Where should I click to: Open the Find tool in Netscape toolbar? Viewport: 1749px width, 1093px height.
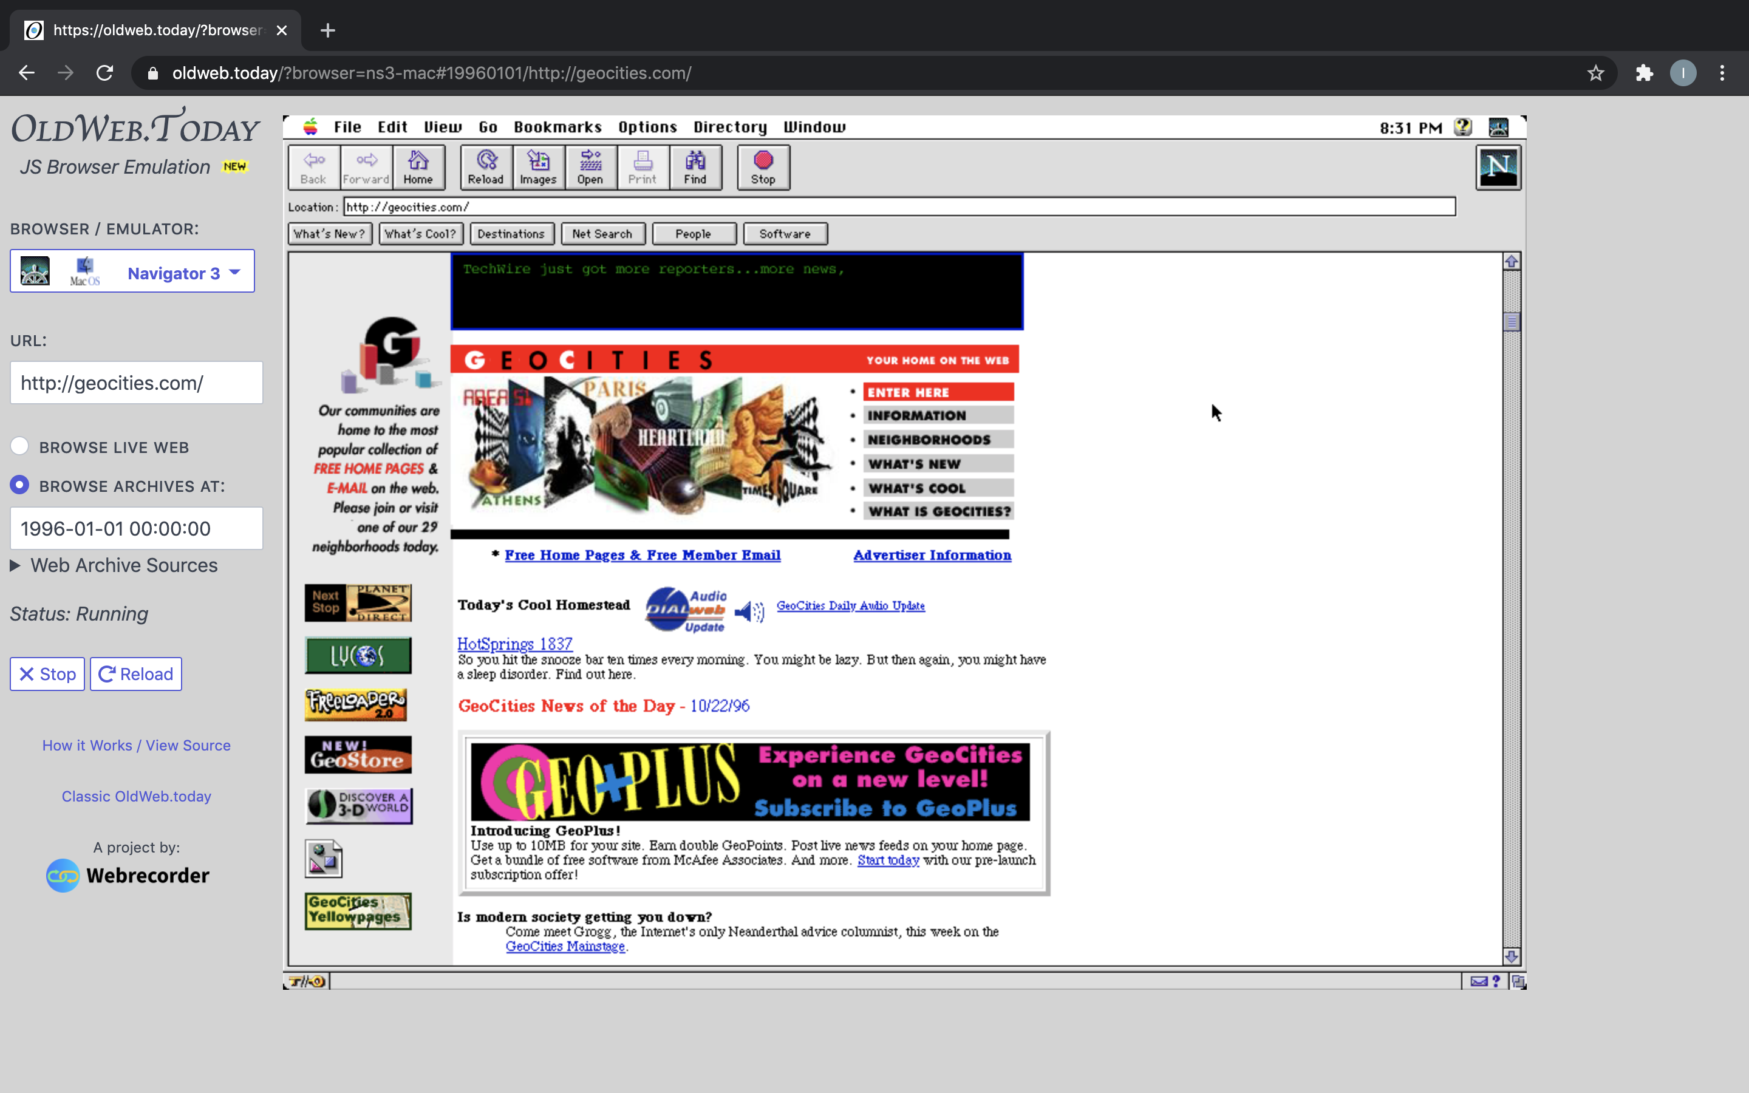pyautogui.click(x=695, y=167)
